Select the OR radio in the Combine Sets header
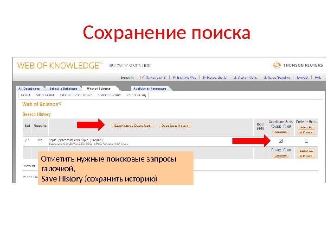The height and width of the screenshot is (250, 334). [x=284, y=126]
